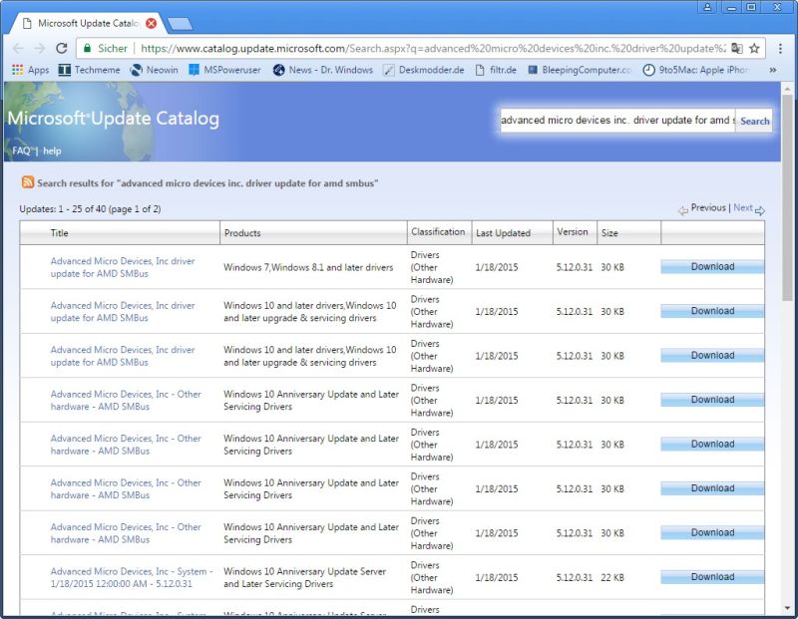The width and height of the screenshot is (798, 619).
Task: Click the page vertical scrollbar thumb
Action: click(x=787, y=197)
